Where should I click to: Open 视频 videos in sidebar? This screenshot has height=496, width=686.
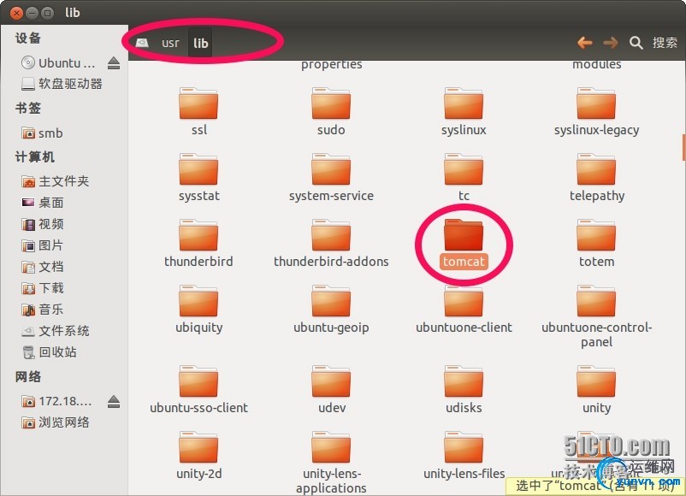point(43,224)
